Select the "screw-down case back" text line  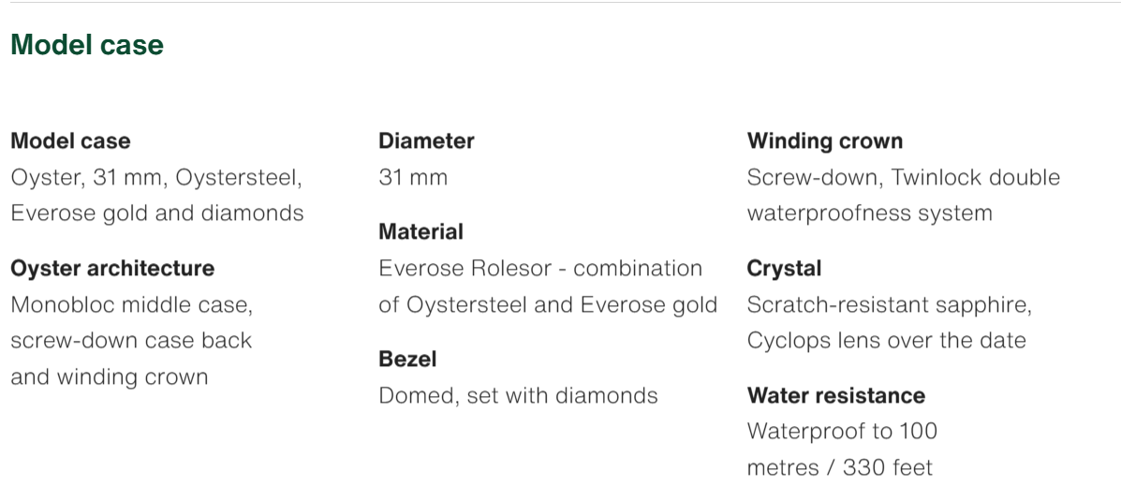[131, 340]
